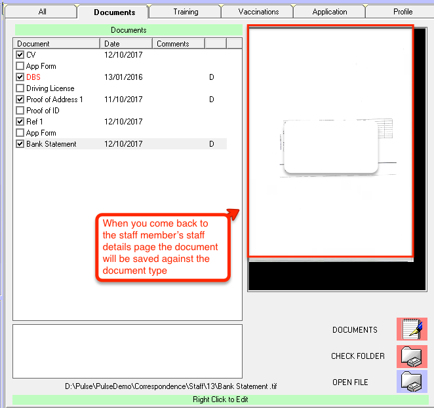
Task: Open the Training tab
Action: tap(186, 12)
